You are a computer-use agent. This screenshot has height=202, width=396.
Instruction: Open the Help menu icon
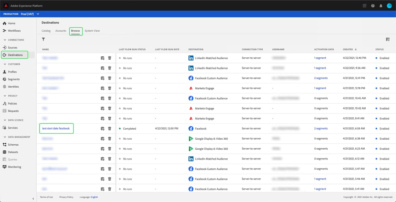[x=373, y=5]
